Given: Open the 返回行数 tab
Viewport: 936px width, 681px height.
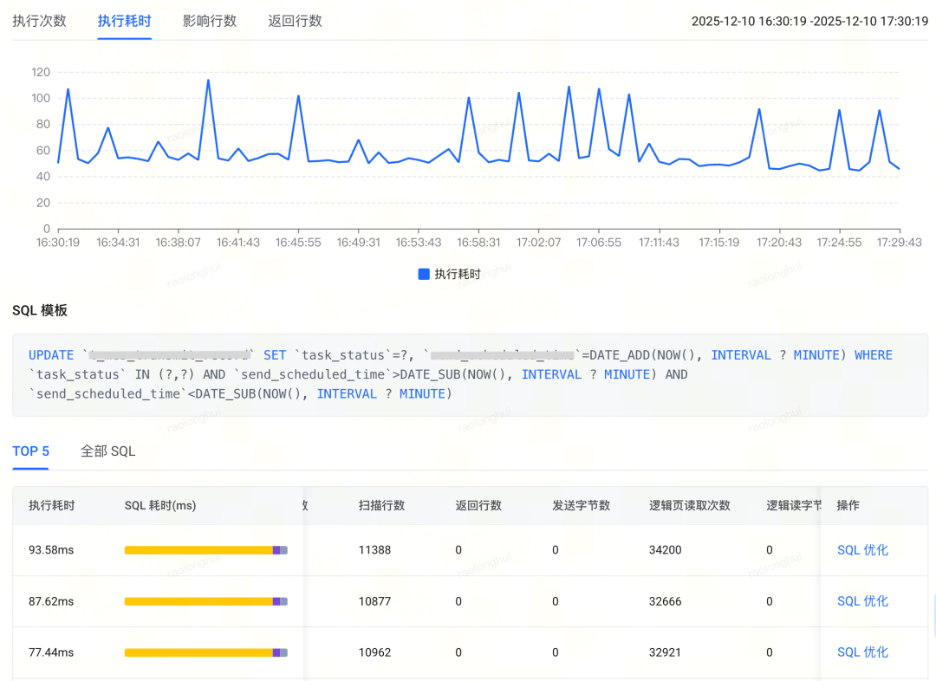Looking at the screenshot, I should [295, 21].
